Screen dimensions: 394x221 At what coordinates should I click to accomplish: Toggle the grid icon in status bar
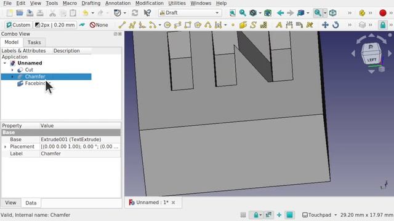(x=243, y=215)
